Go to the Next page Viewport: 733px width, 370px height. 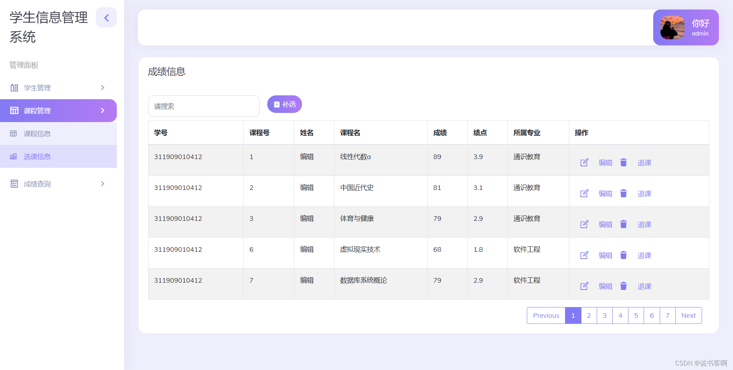click(x=688, y=315)
